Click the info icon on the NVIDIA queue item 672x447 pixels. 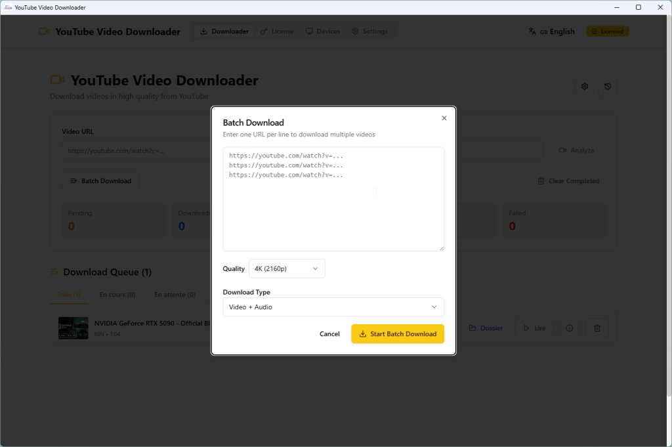coord(568,328)
